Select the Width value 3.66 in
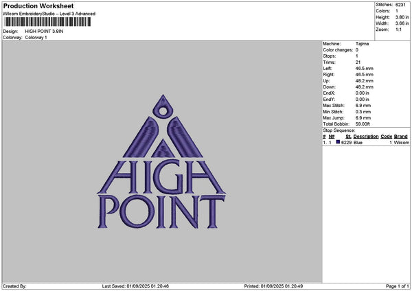This screenshot has height=291, width=412. 402,23
